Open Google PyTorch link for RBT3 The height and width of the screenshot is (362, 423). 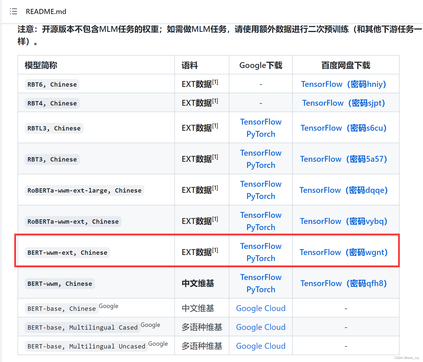tap(261, 165)
